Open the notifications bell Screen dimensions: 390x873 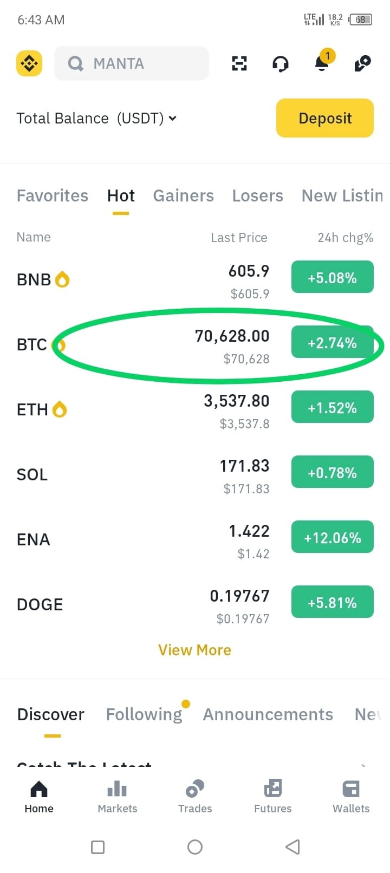(x=322, y=63)
